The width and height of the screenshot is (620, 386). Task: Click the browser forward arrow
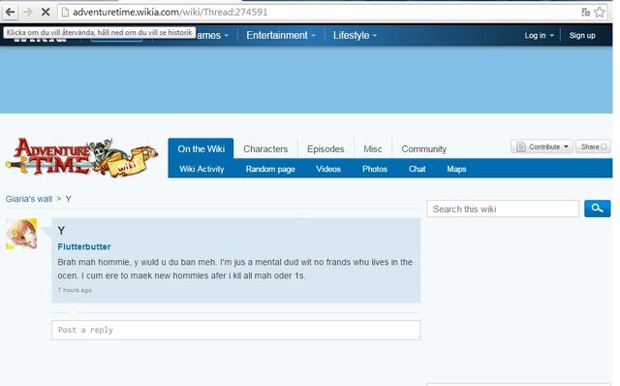tap(28, 12)
